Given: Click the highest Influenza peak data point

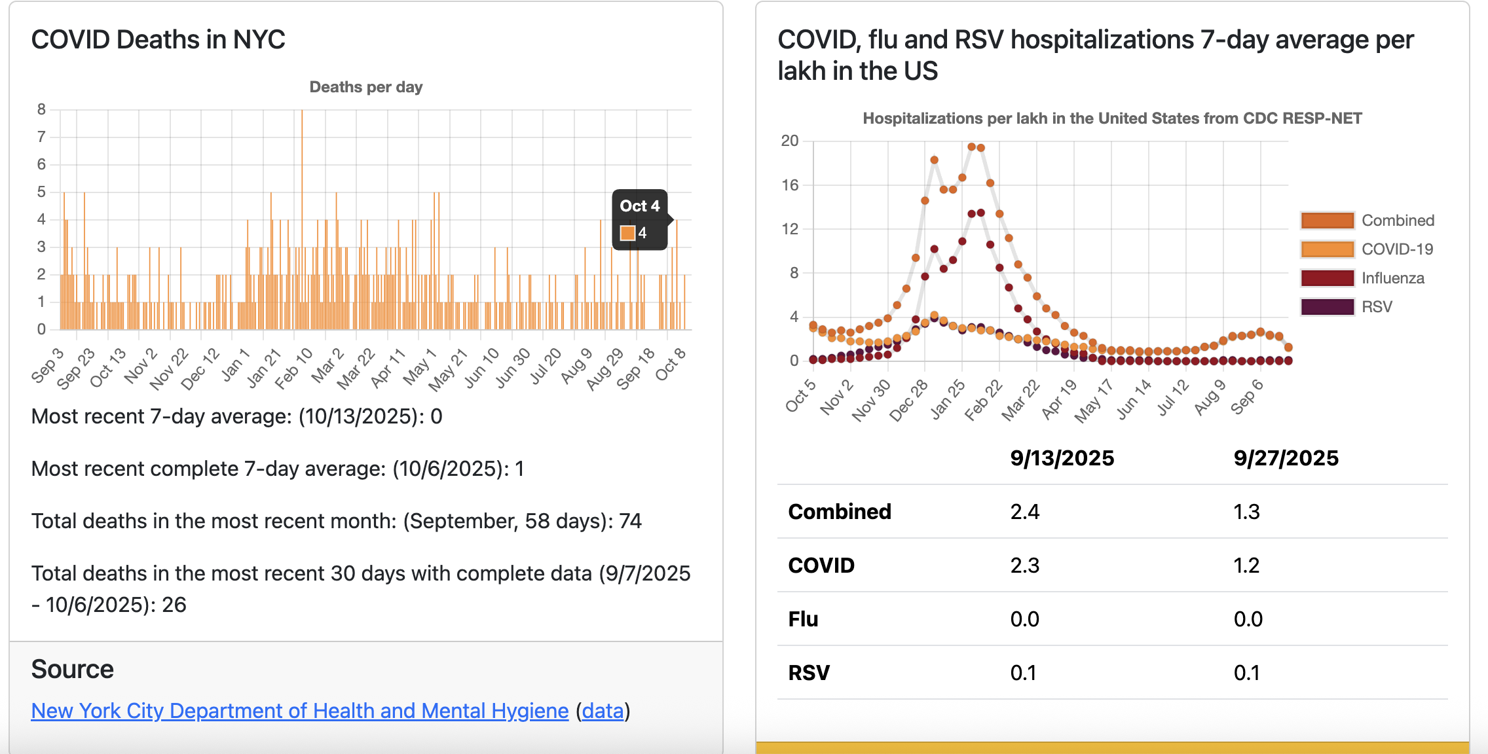Looking at the screenshot, I should pyautogui.click(x=980, y=213).
